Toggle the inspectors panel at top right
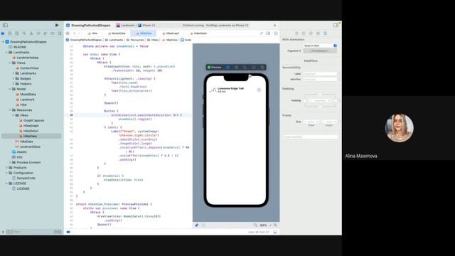Image resolution: width=455 pixels, height=256 pixels. point(336,26)
